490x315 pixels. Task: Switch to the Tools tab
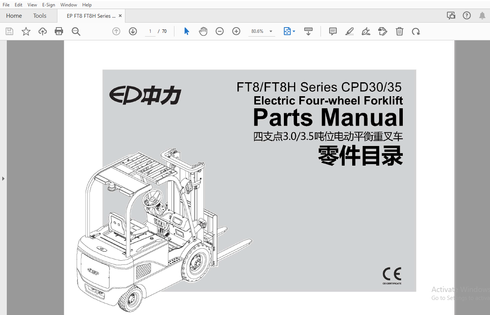[x=40, y=16]
